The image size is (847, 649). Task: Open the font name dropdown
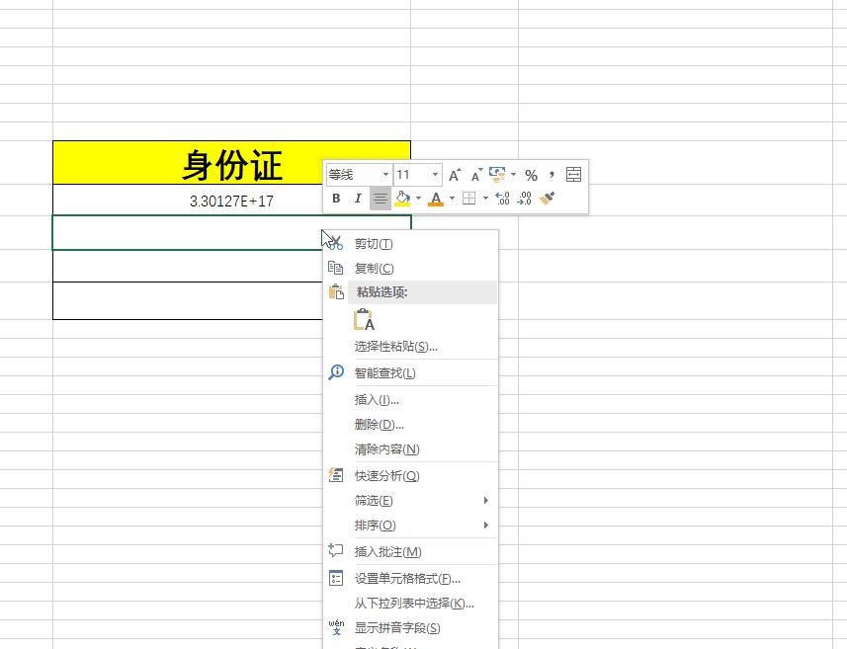384,174
